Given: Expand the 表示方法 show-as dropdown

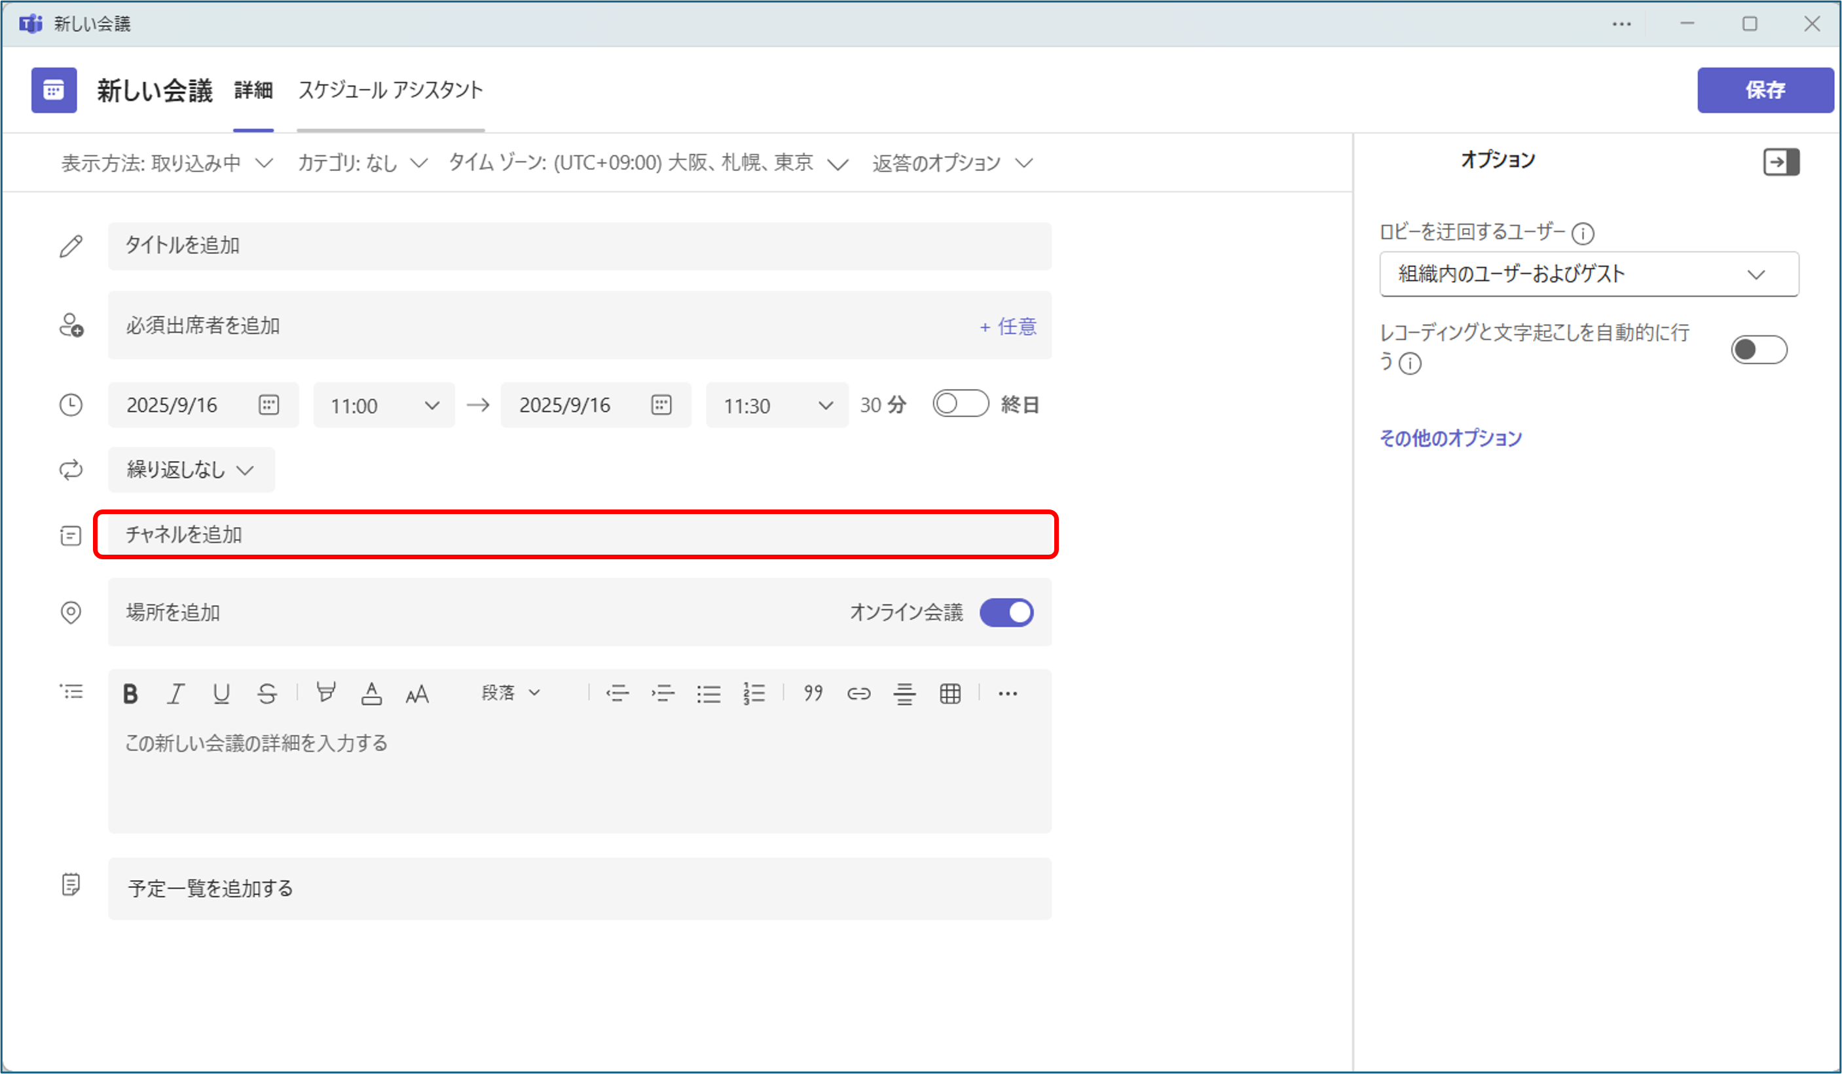Looking at the screenshot, I should 167,162.
